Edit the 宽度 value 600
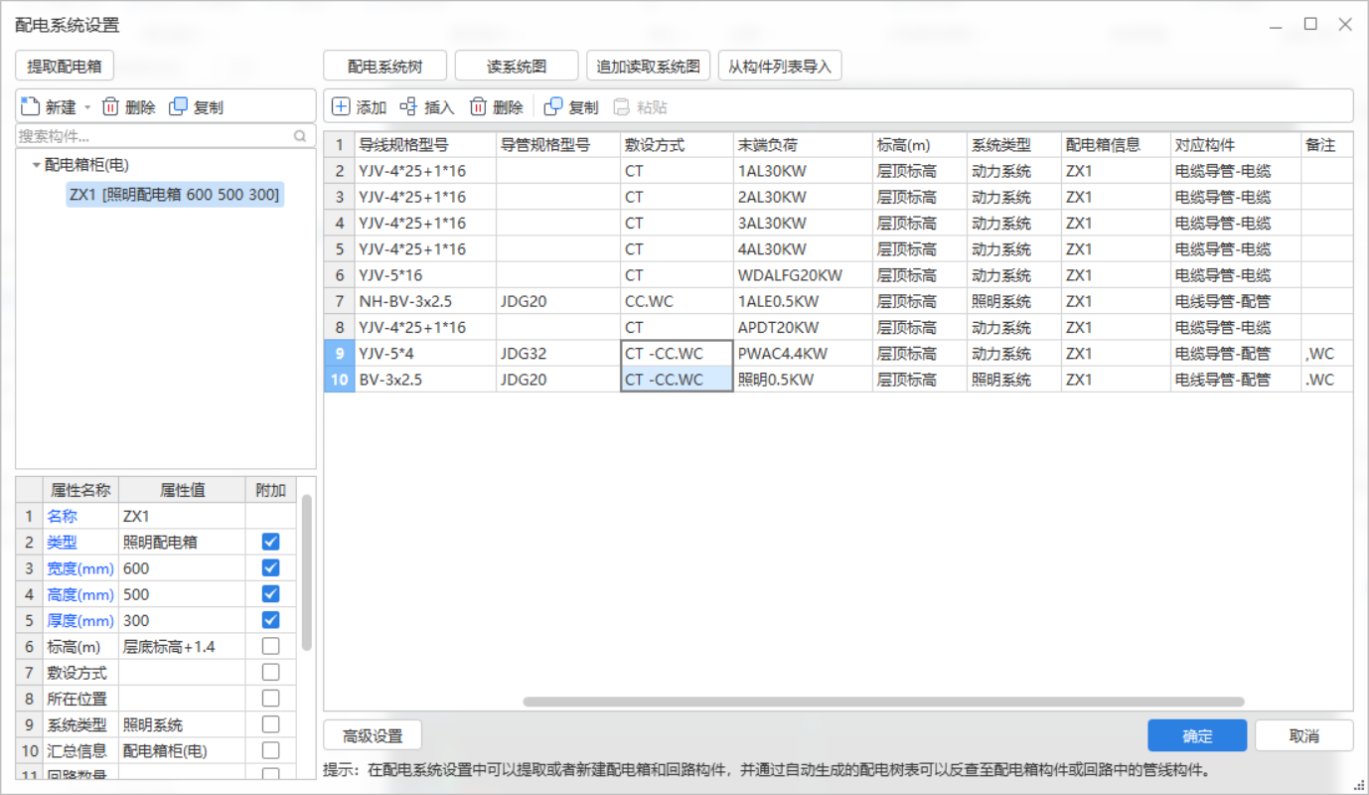Viewport: 1369px width, 795px height. [182, 567]
